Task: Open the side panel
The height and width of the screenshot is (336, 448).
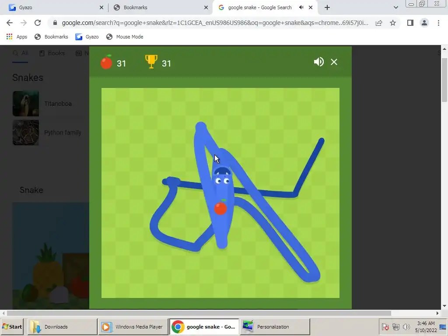Action: click(410, 23)
